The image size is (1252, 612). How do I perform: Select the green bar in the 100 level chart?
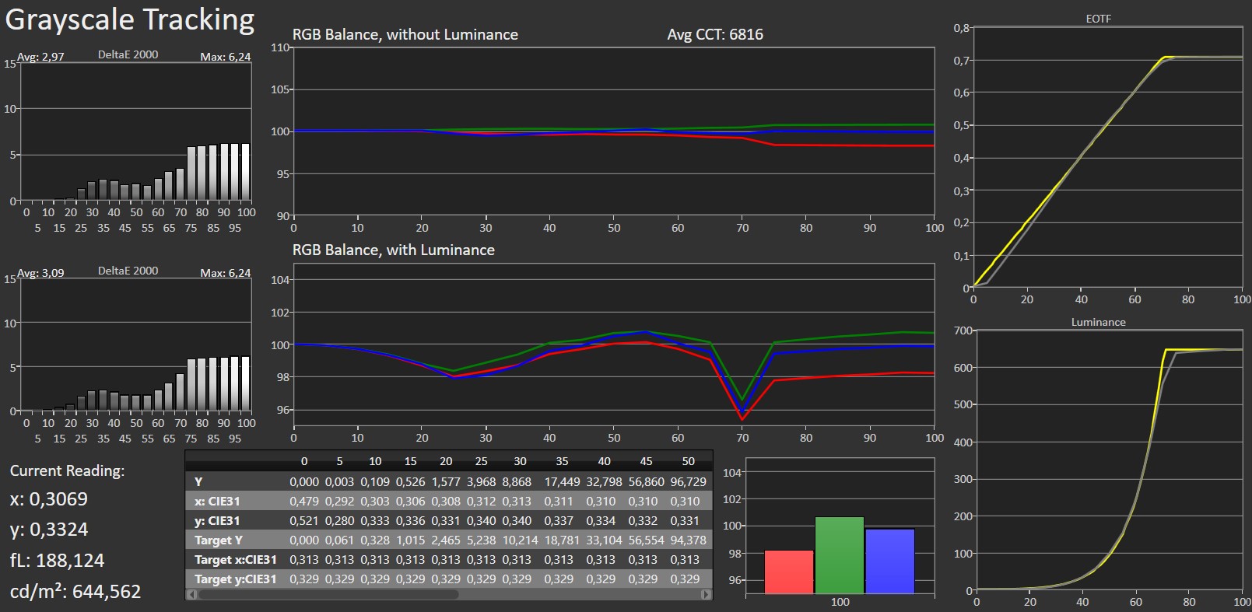[x=840, y=556]
